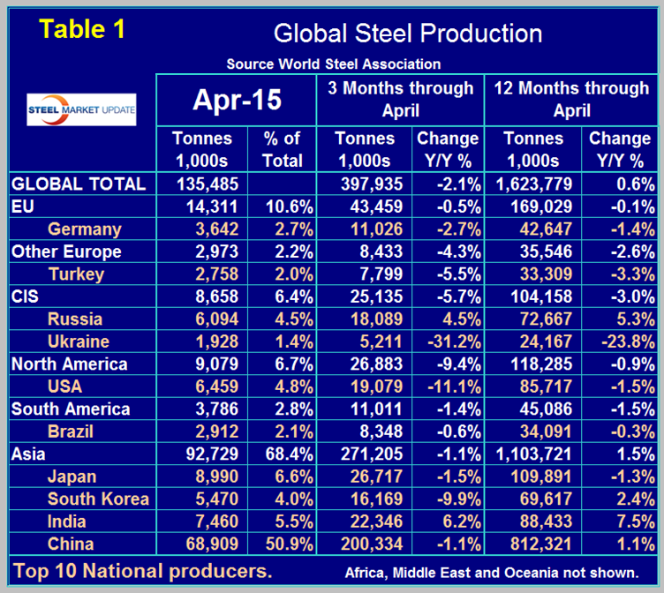664x593 pixels.
Task: Select the Global Steel Production heading
Action: tap(407, 34)
